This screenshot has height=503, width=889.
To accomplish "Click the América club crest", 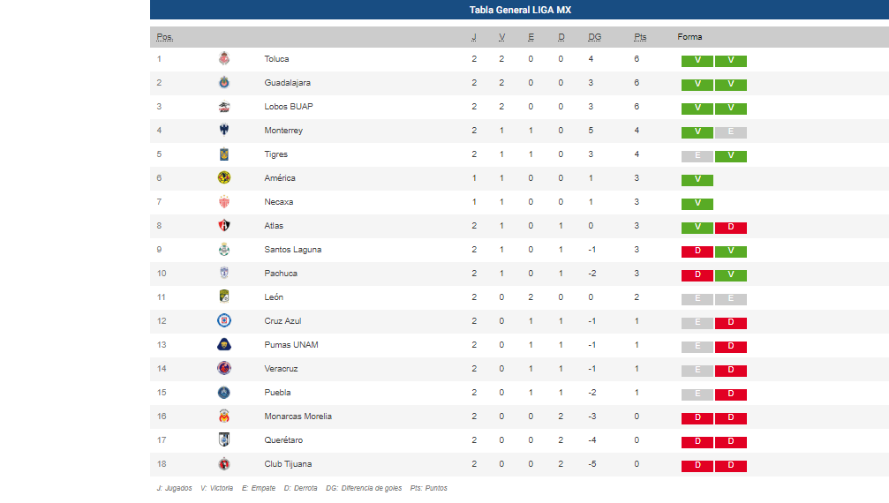I will click(224, 178).
